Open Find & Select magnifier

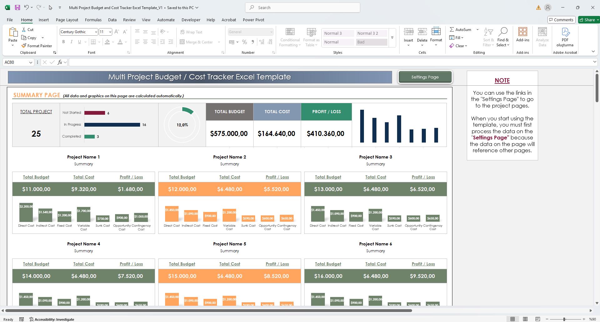tap(503, 37)
